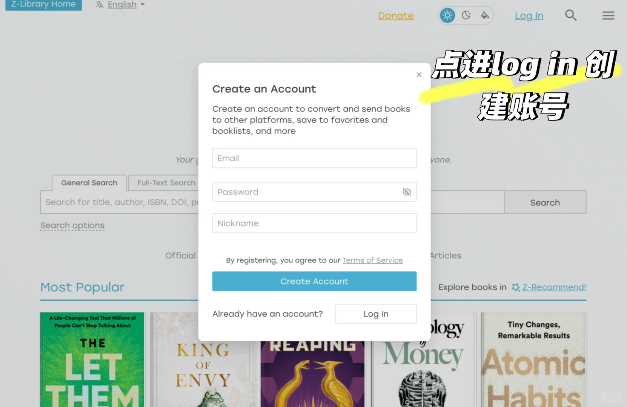Open the Terms of Service link
Screen dimensions: 627x407
point(373,260)
